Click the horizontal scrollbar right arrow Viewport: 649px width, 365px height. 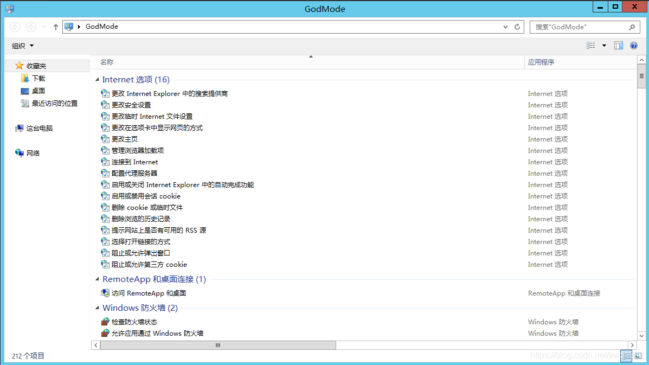pos(632,345)
